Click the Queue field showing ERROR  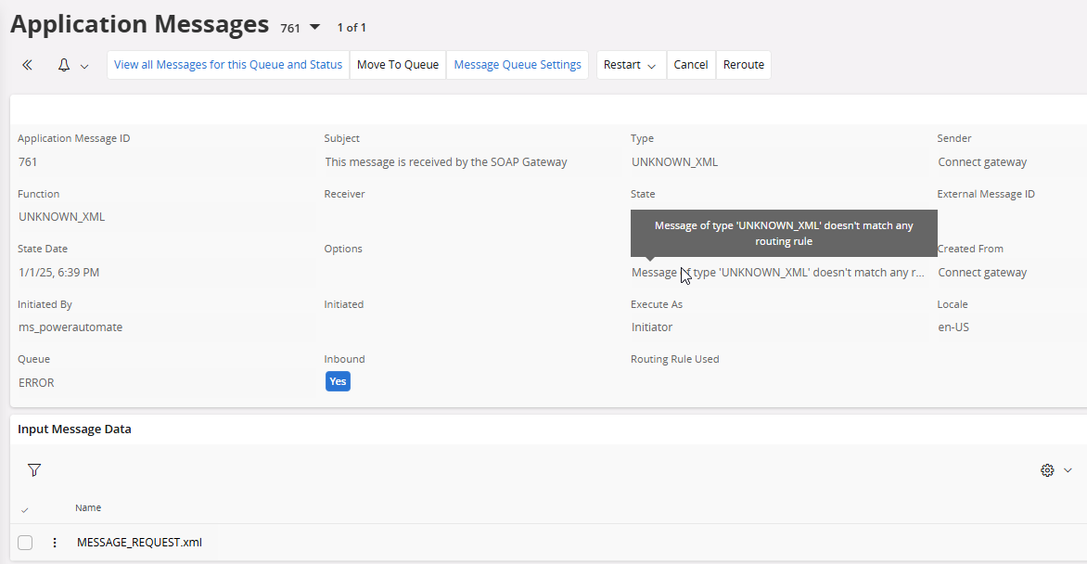(x=37, y=382)
